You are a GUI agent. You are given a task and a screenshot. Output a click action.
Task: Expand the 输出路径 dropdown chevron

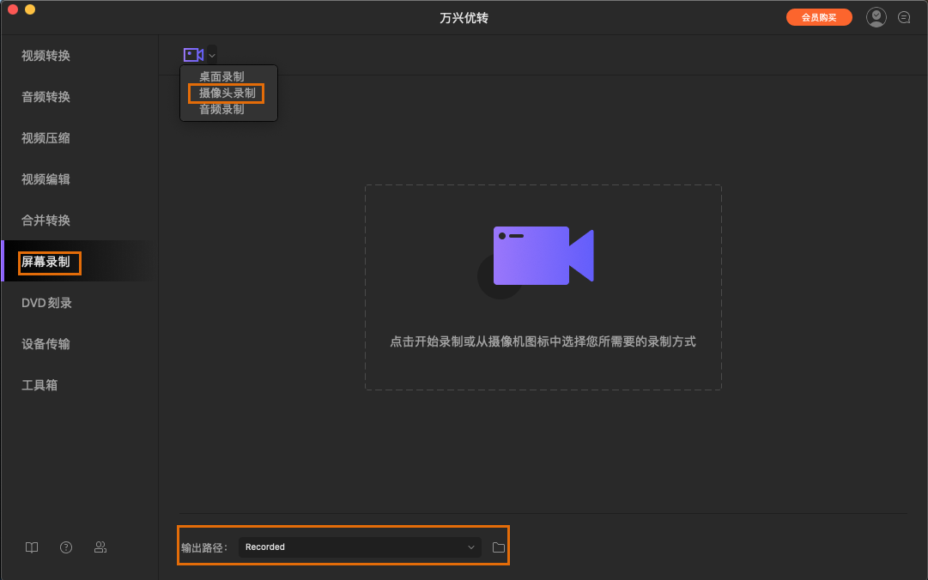470,547
